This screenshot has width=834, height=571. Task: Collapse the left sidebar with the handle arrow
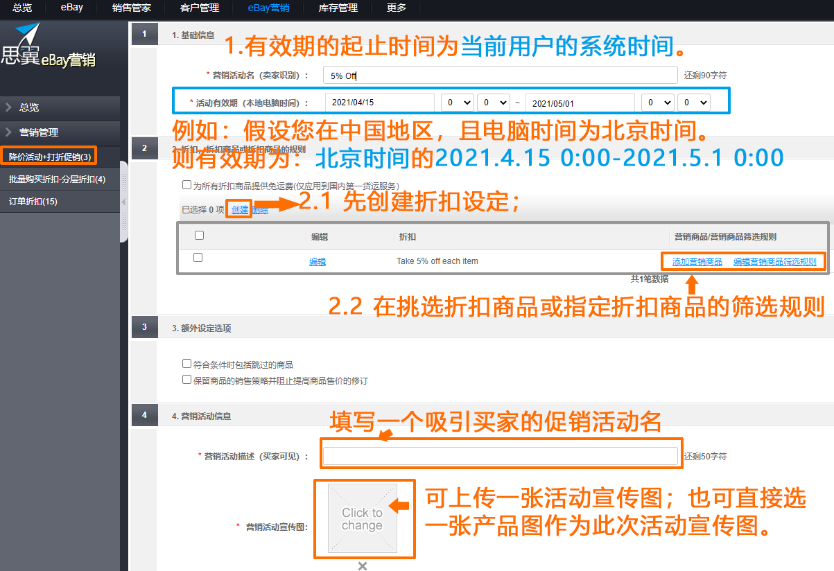click(x=123, y=202)
